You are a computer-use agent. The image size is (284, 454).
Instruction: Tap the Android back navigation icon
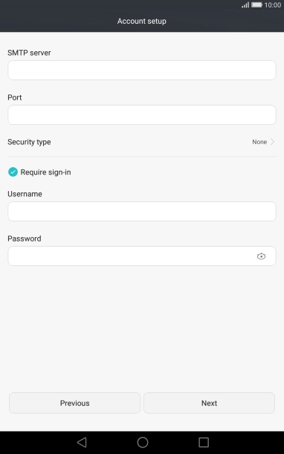tap(82, 442)
